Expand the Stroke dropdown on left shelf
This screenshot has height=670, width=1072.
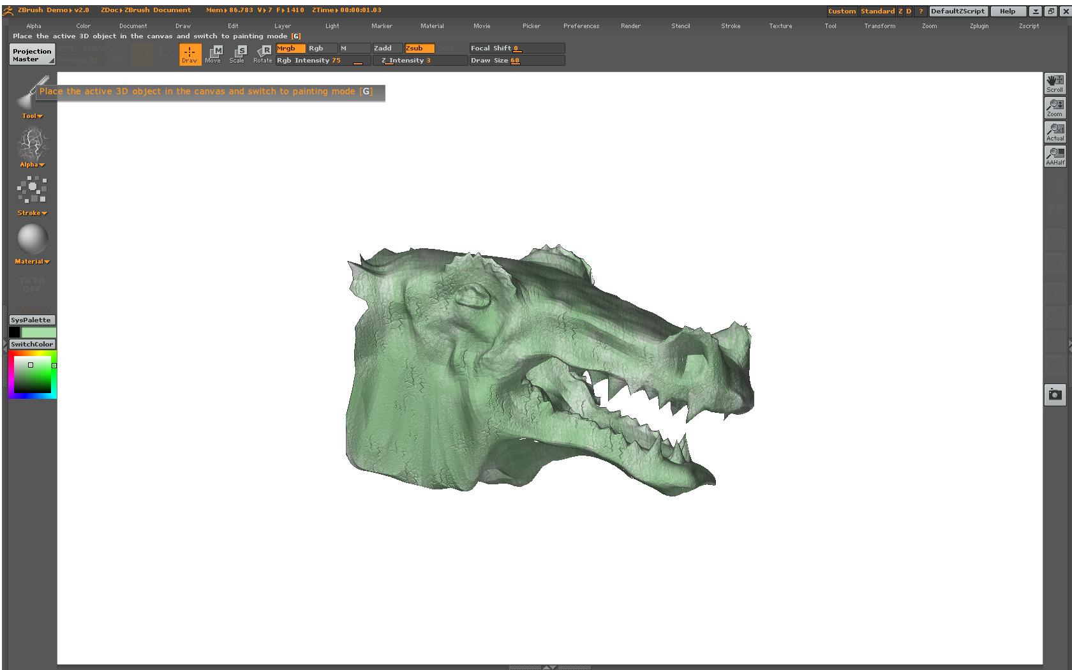pyautogui.click(x=32, y=213)
